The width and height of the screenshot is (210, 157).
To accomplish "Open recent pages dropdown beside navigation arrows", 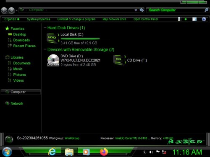I will [16, 10].
